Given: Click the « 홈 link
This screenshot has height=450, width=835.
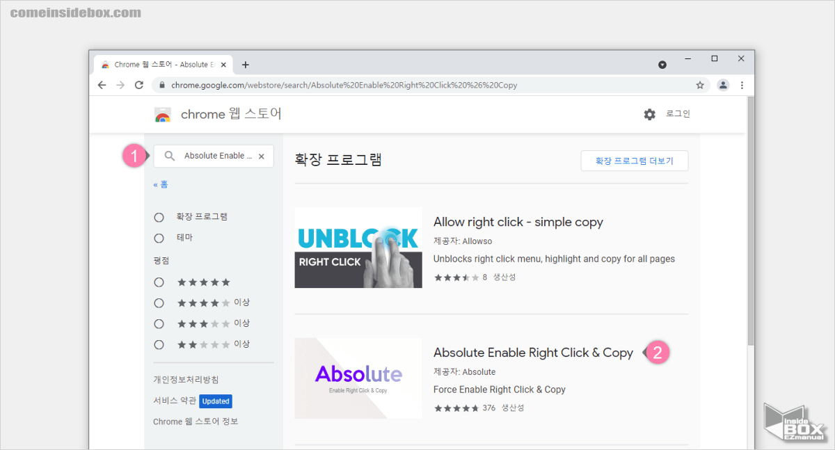Looking at the screenshot, I should click(160, 184).
